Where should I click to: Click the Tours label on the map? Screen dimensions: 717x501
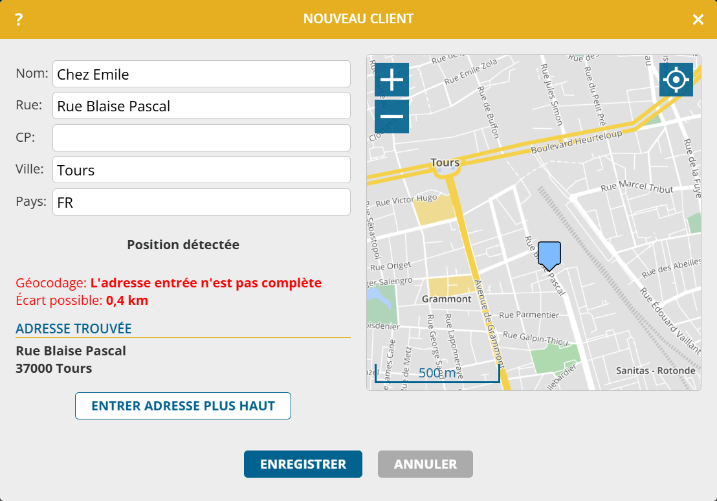(x=445, y=162)
